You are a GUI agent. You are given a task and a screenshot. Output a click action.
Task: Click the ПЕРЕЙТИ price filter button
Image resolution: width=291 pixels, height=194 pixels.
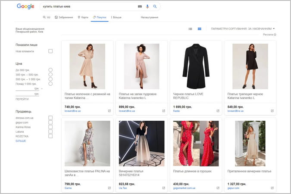(x=22, y=99)
